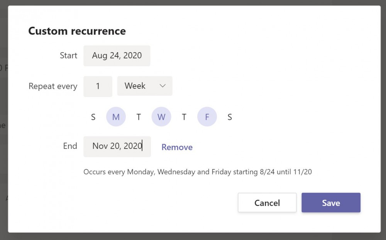The width and height of the screenshot is (386, 240).
Task: Deselect Wednesday from the weekly recurrence
Action: pyautogui.click(x=161, y=116)
